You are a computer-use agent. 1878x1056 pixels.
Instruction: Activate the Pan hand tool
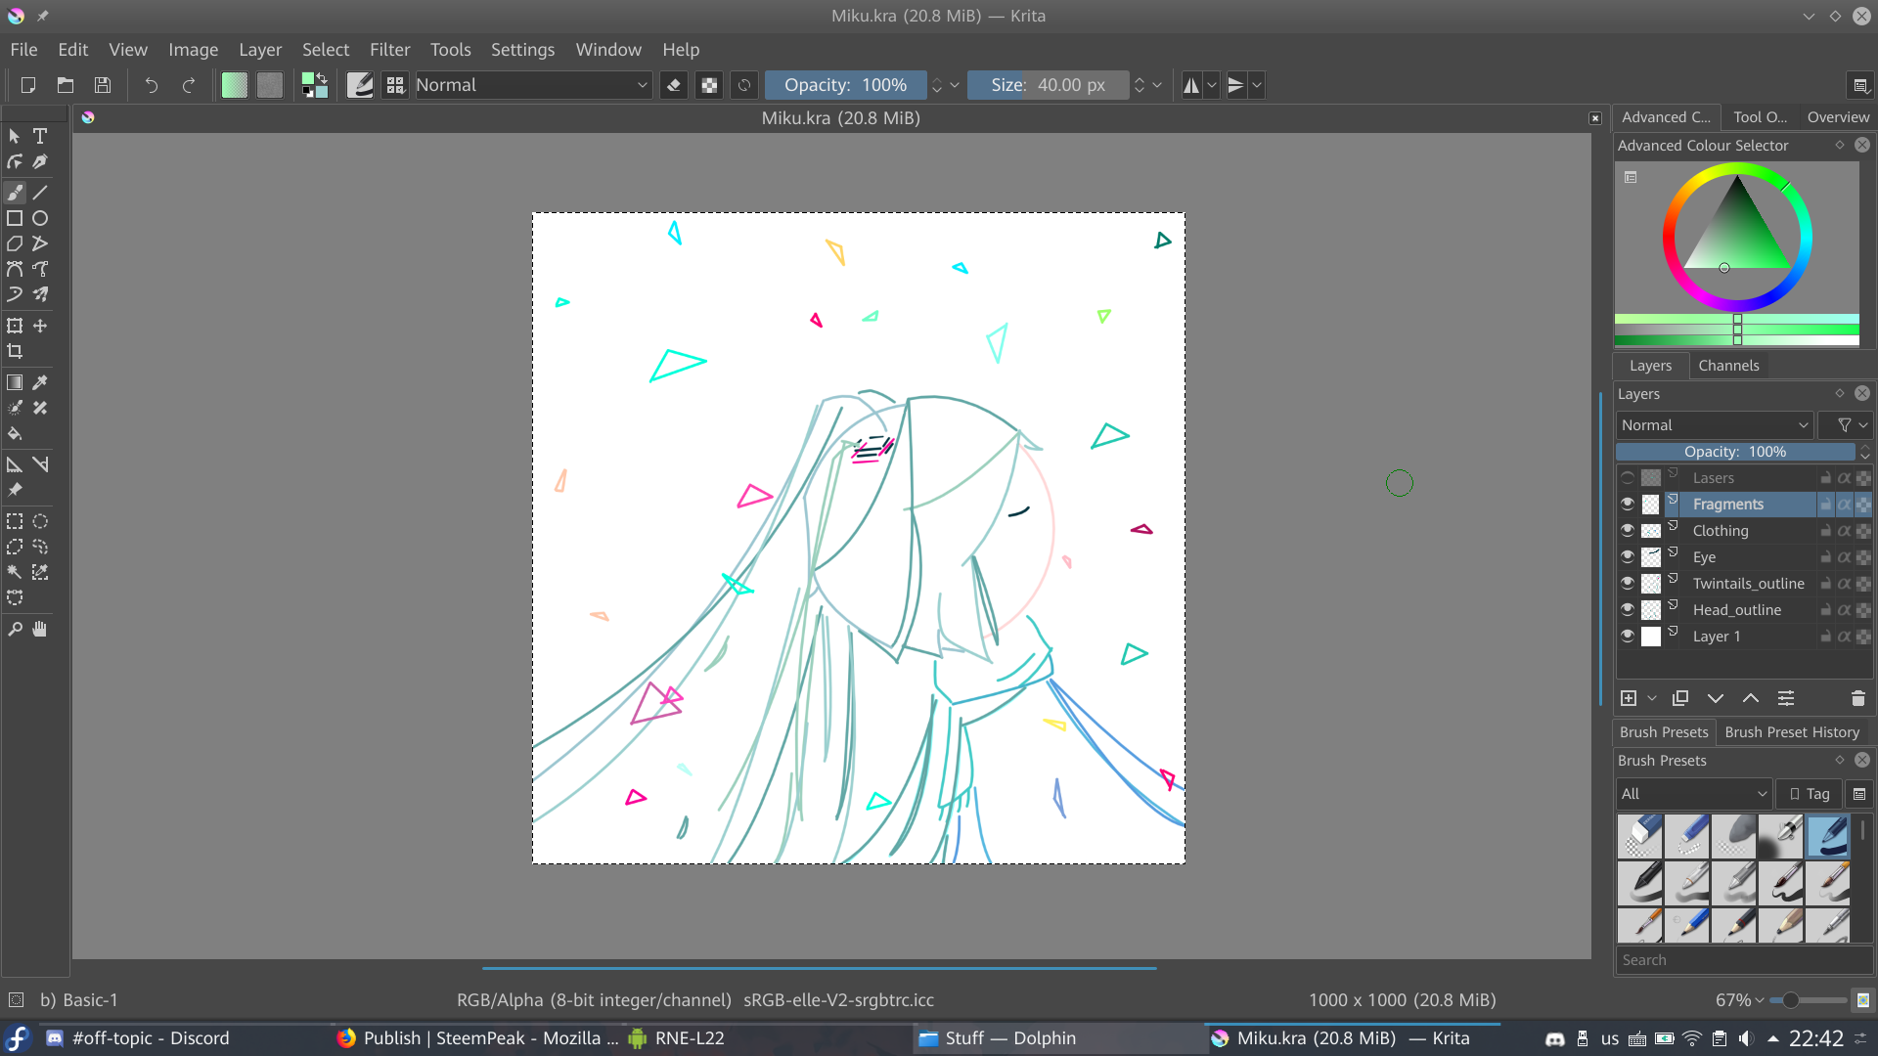(x=40, y=629)
